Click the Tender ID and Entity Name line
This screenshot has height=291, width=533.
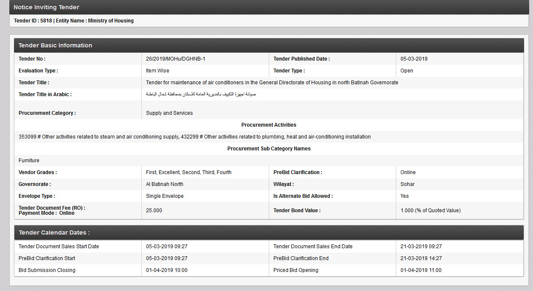(x=74, y=21)
